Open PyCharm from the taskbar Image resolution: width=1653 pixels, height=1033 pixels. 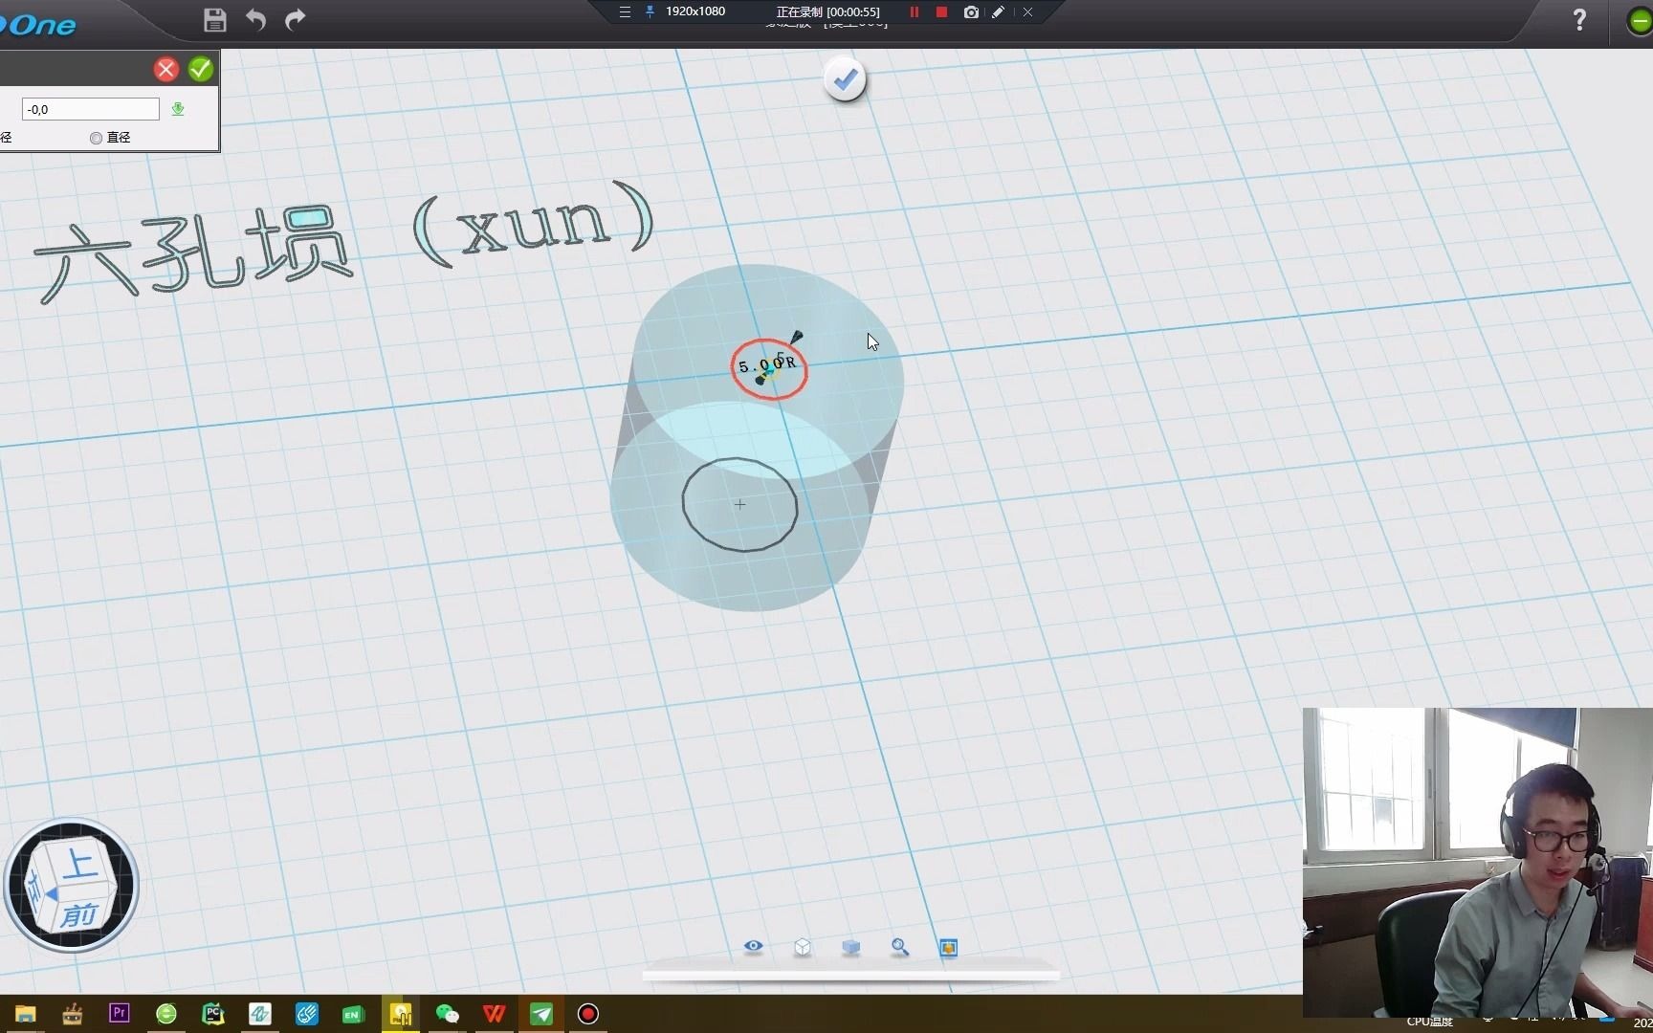(x=213, y=1014)
